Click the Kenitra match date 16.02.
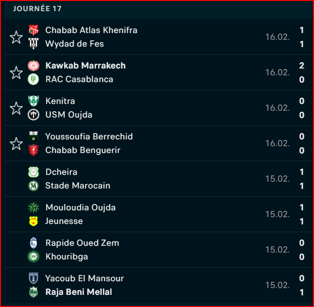Viewport: 314px width, 307px height. (277, 108)
